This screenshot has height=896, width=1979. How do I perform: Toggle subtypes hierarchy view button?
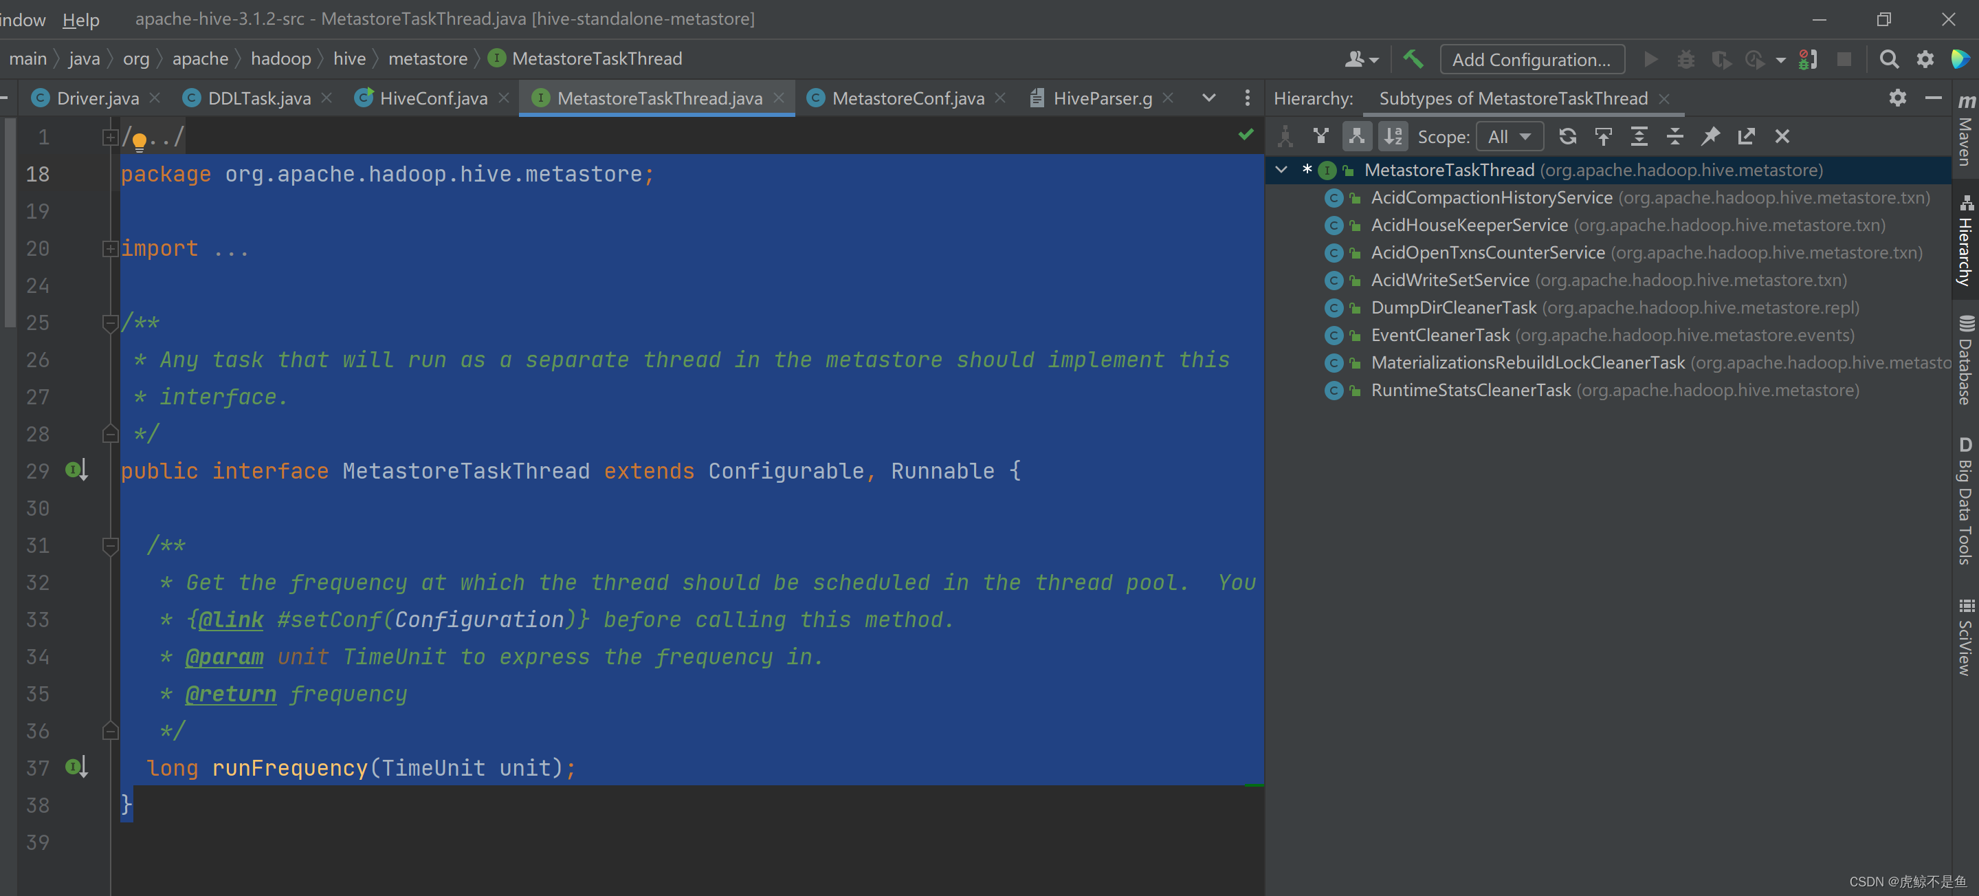click(x=1358, y=137)
